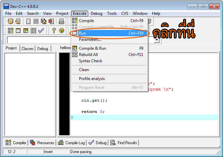Click inside the empty Project browser pane
Image resolution: width=223 pixels, height=157 pixels.
click(x=30, y=94)
